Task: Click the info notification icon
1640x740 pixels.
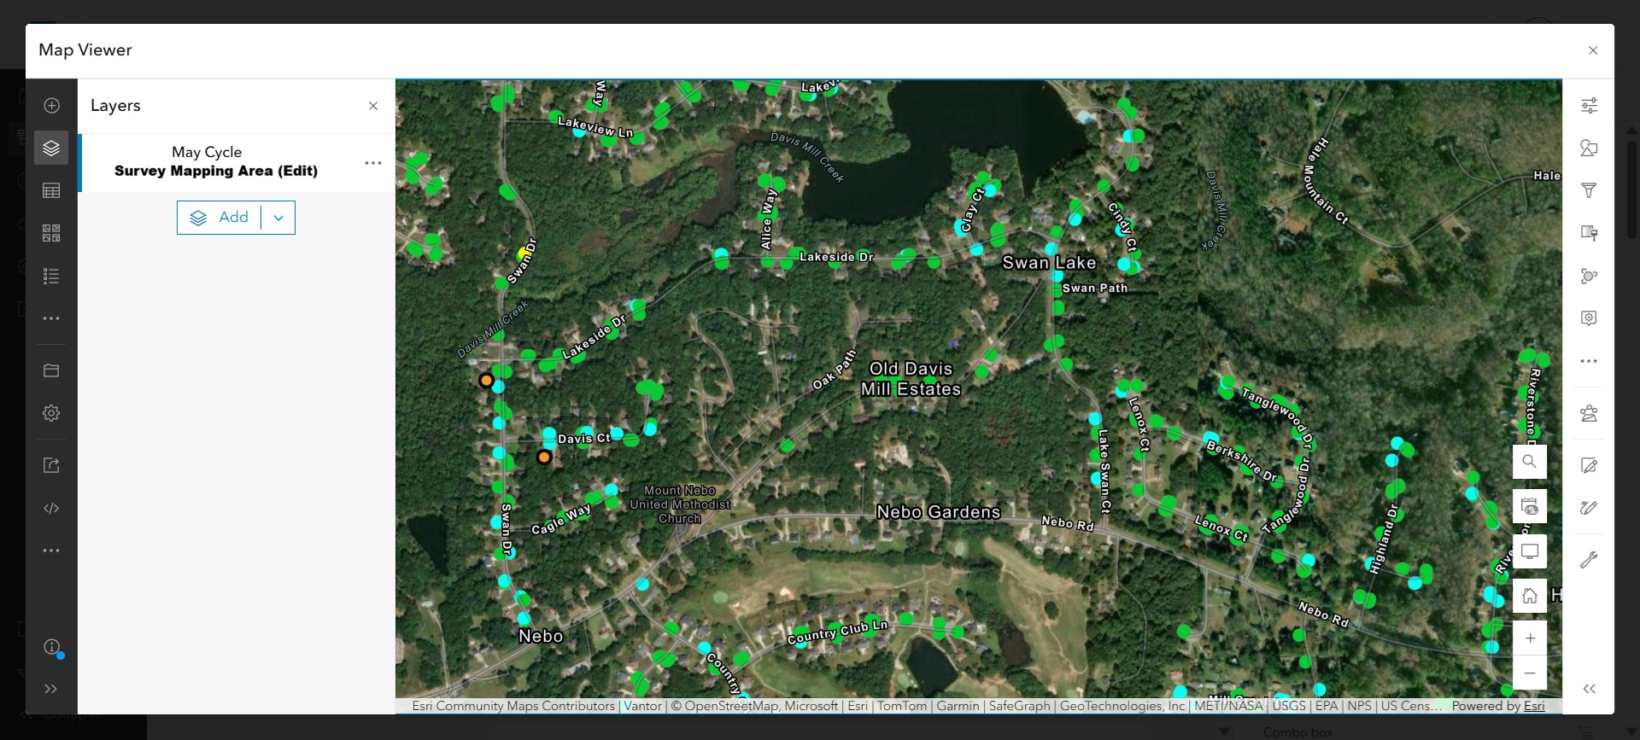Action: point(51,647)
